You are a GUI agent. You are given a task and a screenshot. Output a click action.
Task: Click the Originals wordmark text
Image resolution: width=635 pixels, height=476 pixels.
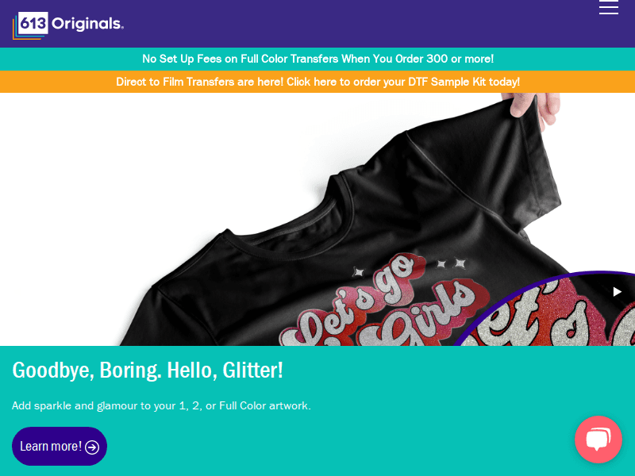tap(87, 24)
